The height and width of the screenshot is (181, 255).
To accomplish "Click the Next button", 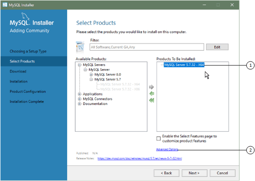I will (x=194, y=173).
